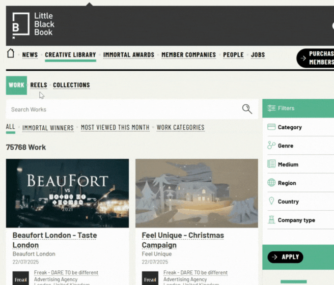The image size is (334, 285).
Task: Open the Immortal Awards page
Action: (129, 54)
